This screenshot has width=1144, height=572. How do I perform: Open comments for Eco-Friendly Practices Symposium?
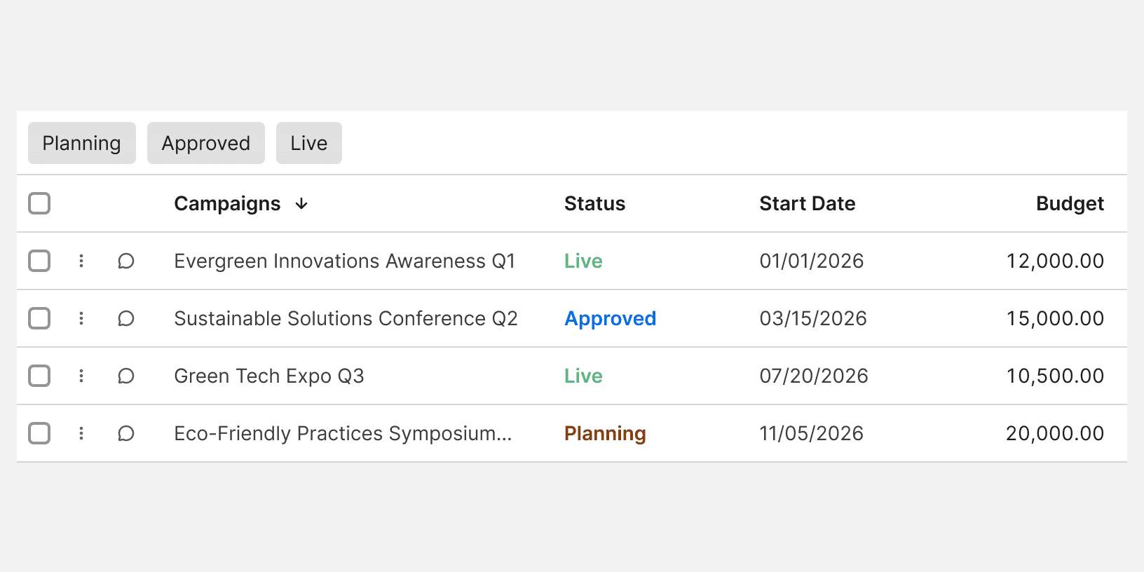pyautogui.click(x=126, y=434)
